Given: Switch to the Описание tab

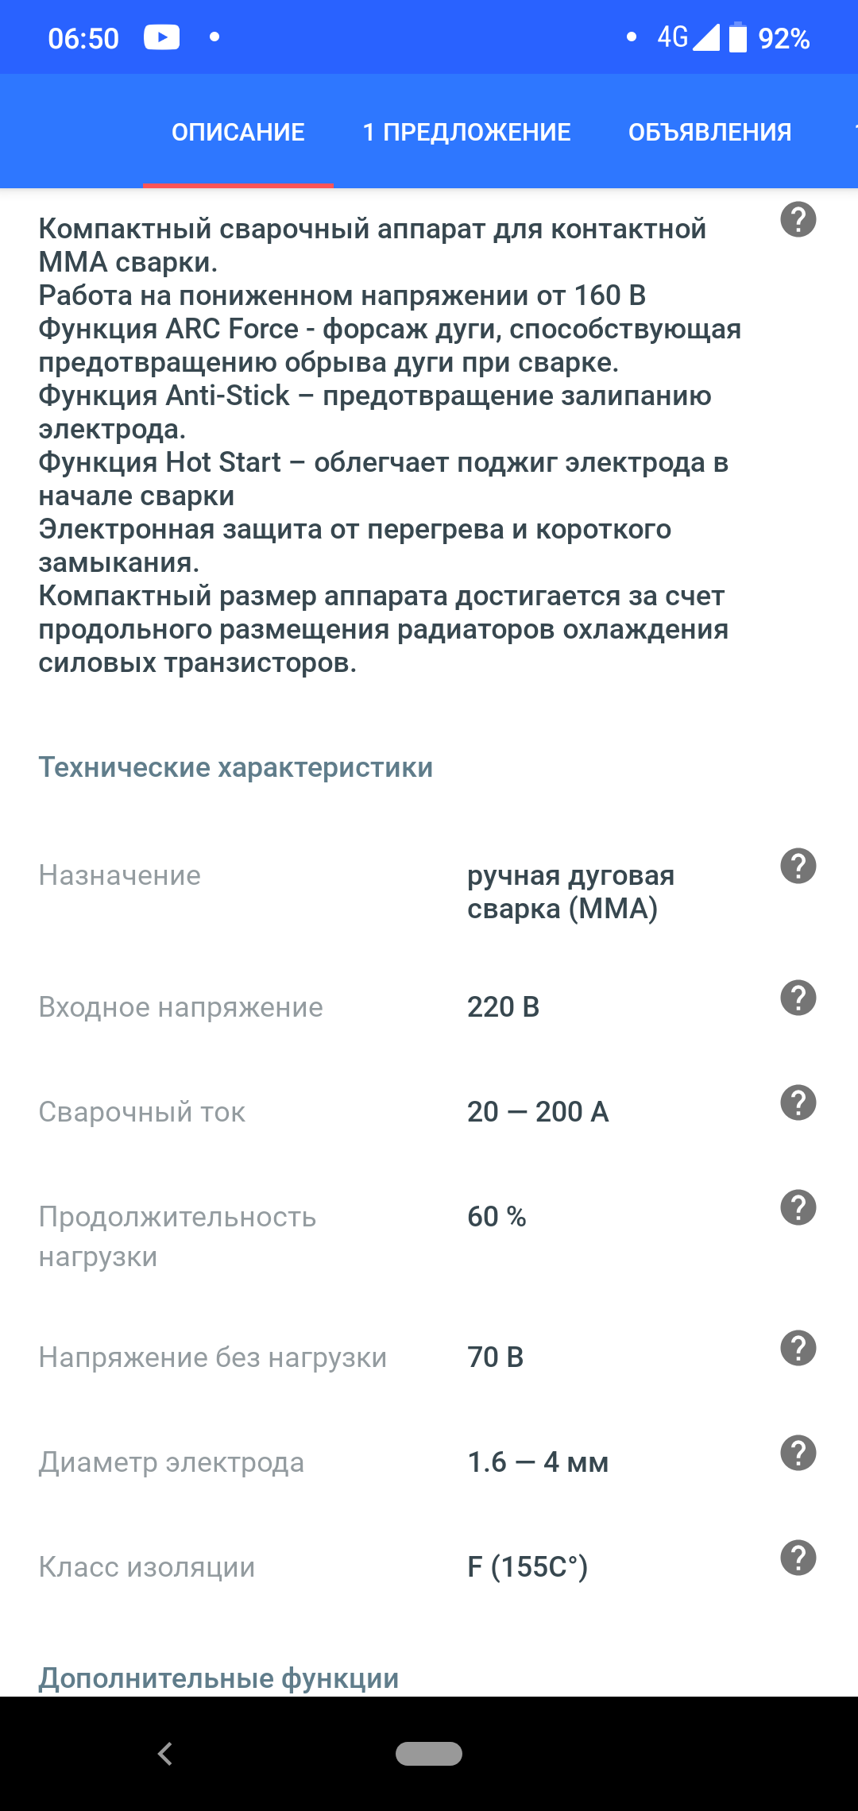Looking at the screenshot, I should [x=238, y=132].
